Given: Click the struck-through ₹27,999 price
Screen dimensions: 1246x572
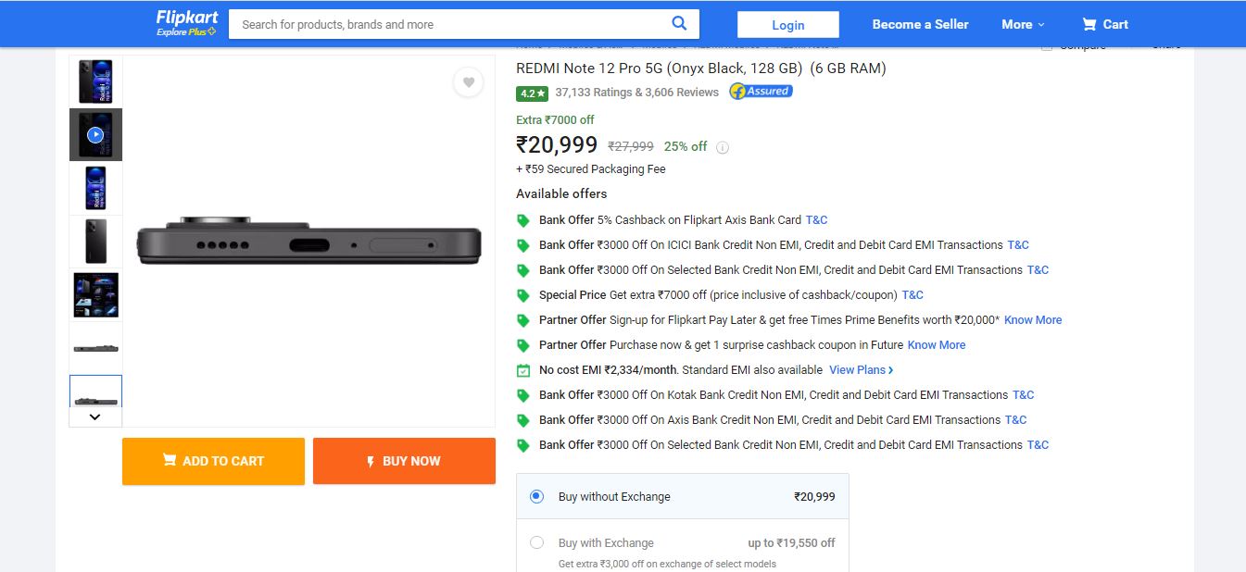Looking at the screenshot, I should [631, 146].
